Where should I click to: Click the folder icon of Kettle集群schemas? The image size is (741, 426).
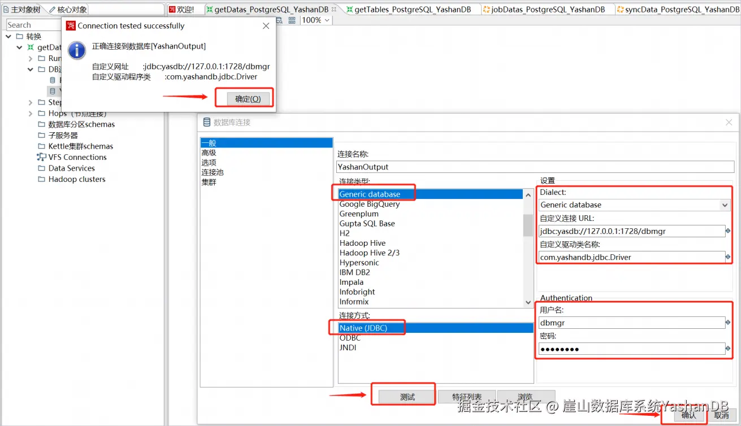pyautogui.click(x=41, y=146)
